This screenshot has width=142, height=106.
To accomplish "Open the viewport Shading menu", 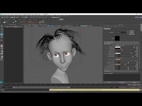I will point(29,24).
